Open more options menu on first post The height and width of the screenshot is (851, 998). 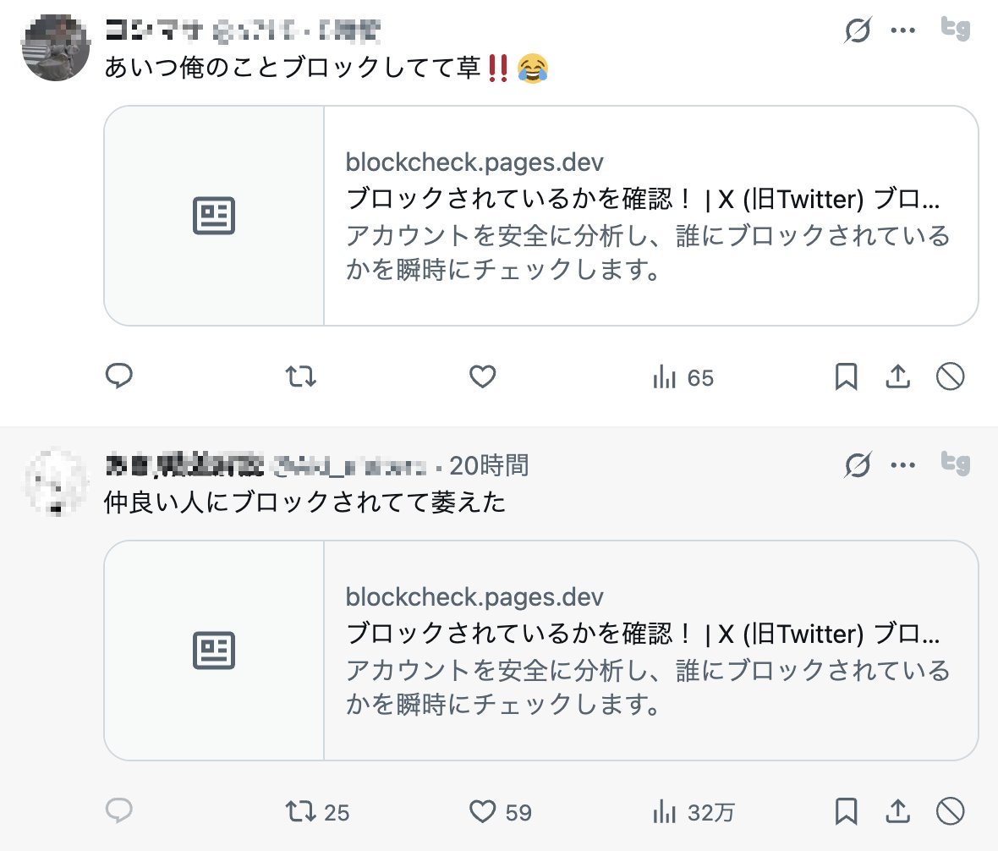(x=903, y=31)
